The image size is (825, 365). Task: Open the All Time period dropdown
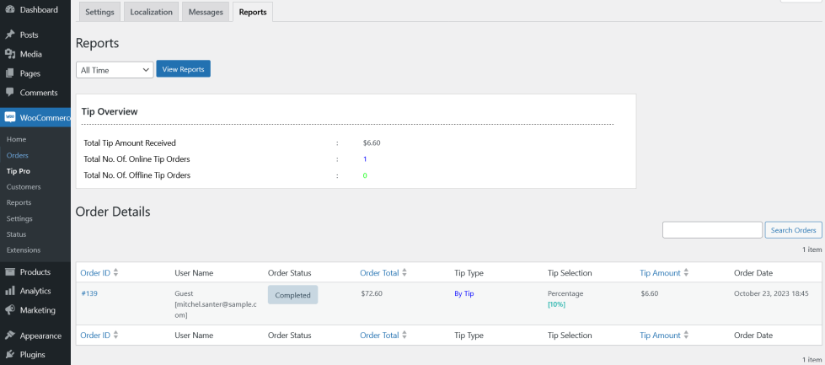pos(114,70)
